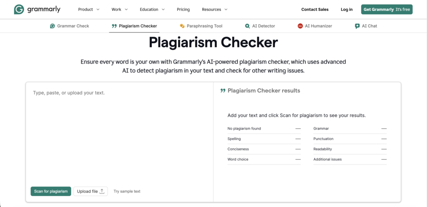
Task: Select the Plagiarism Checker tab
Action: point(134,26)
